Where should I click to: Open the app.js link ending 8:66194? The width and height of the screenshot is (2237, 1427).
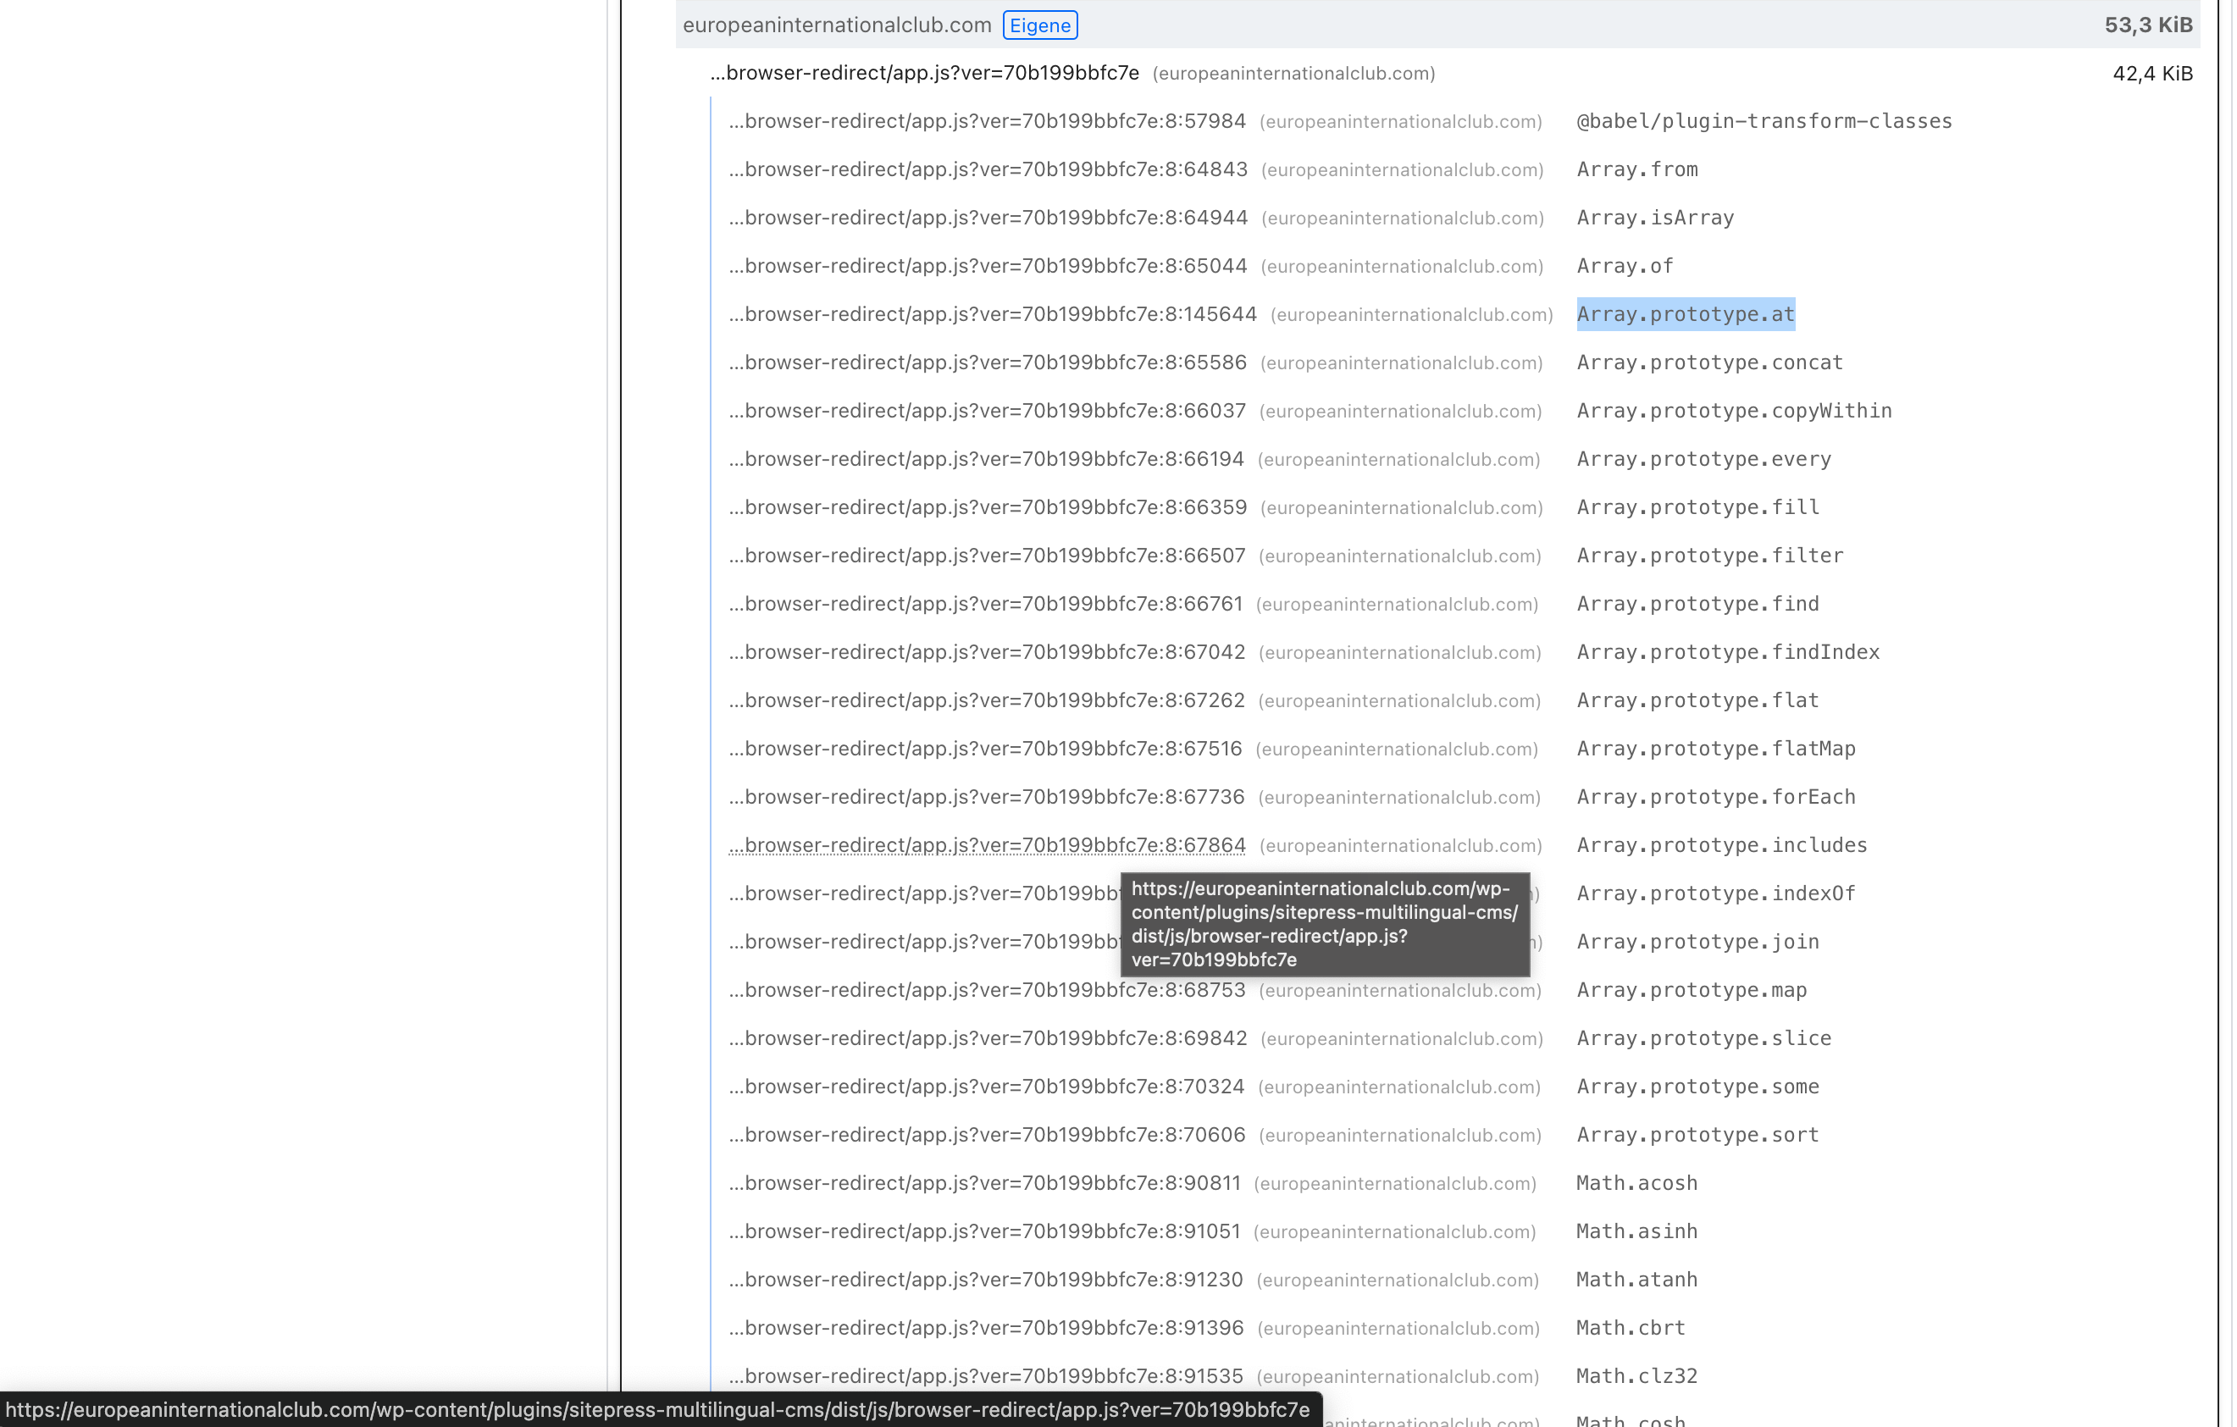pos(986,460)
